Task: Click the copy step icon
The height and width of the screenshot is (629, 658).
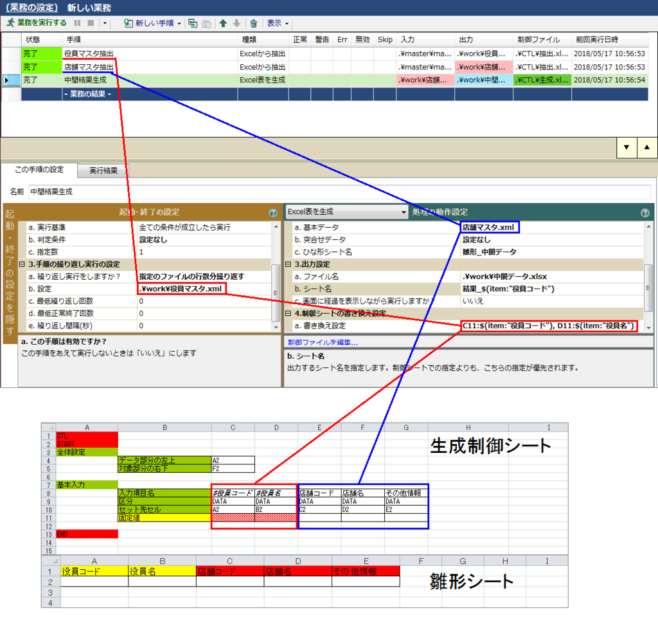Action: pyautogui.click(x=193, y=23)
